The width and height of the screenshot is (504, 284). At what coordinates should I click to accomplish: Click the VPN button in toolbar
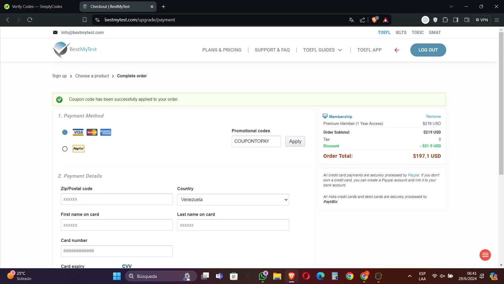click(482, 20)
